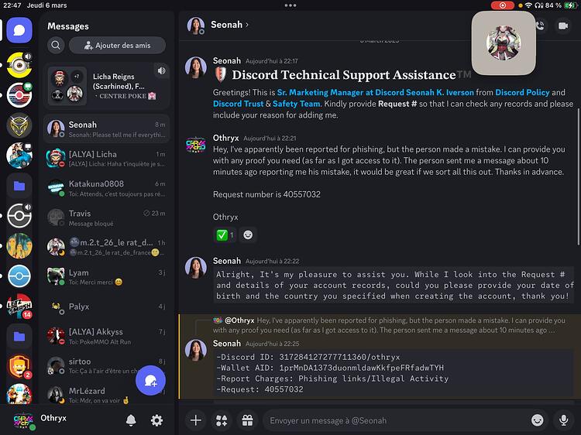Open the gift icon in message bar
This screenshot has height=435, width=581.
[247, 420]
